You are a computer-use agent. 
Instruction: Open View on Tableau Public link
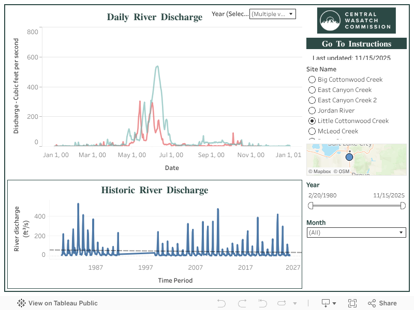point(57,303)
